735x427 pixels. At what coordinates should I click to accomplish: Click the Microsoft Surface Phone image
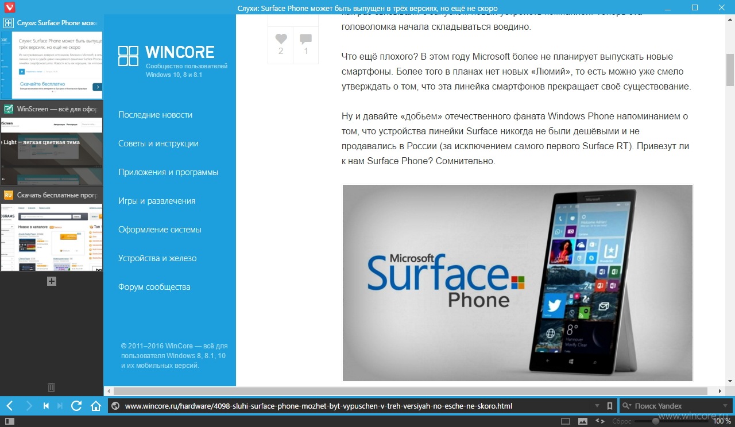tap(518, 283)
